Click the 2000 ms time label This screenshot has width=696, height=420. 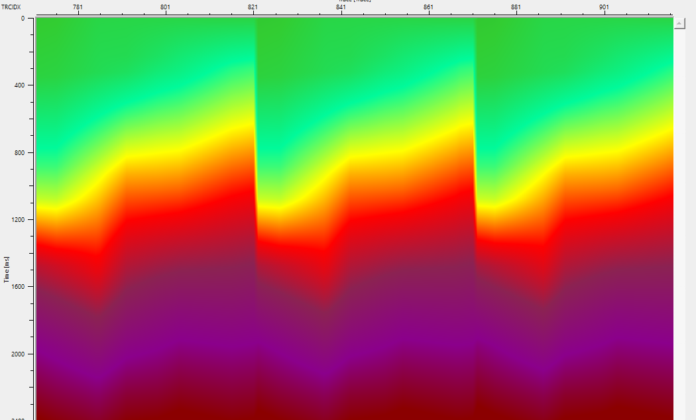19,353
